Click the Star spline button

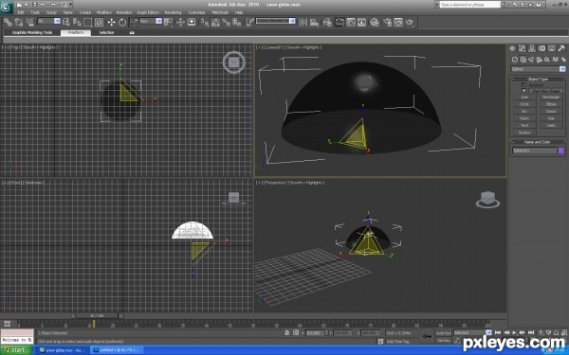tap(551, 118)
